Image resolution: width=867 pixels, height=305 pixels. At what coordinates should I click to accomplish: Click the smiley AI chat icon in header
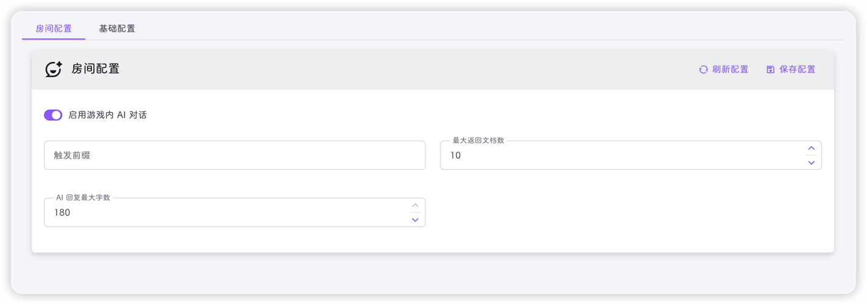54,69
